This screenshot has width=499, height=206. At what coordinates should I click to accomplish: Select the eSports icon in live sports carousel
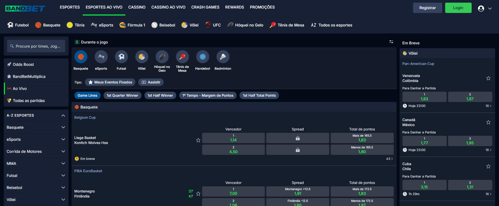click(101, 57)
